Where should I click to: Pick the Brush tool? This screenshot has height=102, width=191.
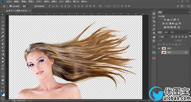2,40
